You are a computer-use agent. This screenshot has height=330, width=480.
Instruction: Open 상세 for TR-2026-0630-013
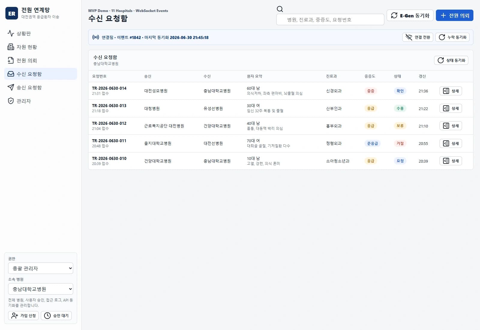451,108
